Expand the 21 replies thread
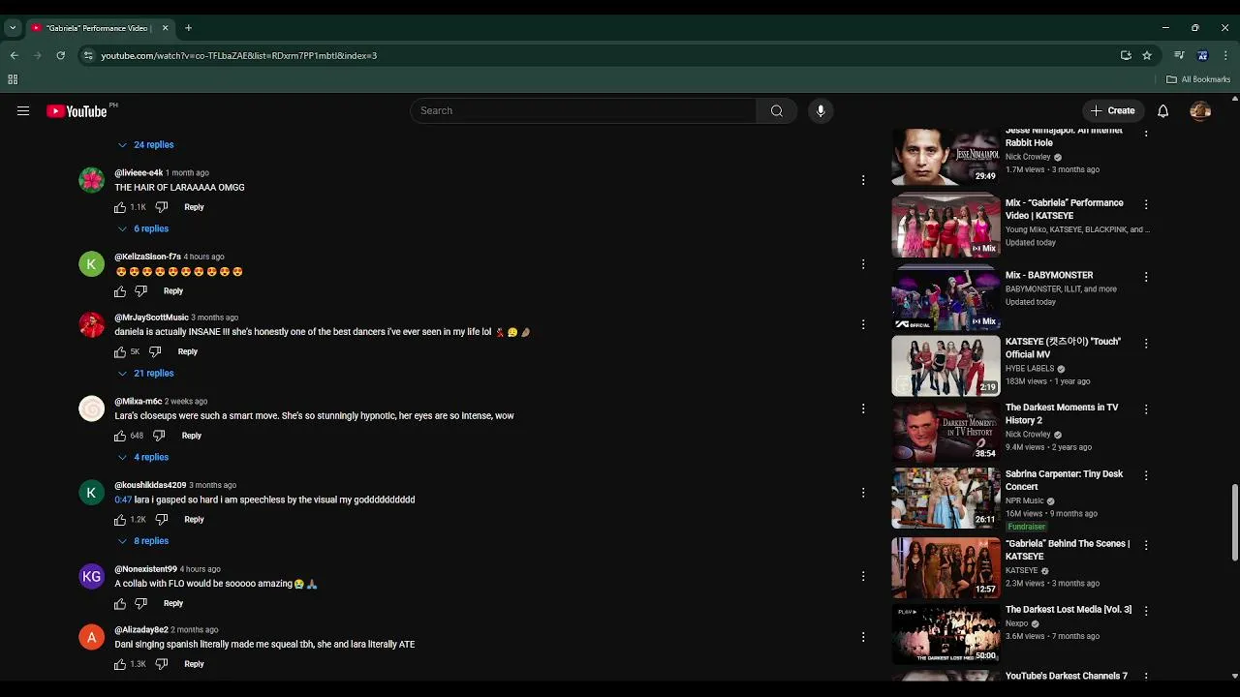 [146, 374]
